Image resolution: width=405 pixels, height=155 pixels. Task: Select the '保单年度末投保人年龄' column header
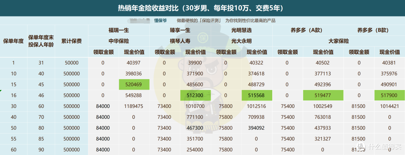point(41,41)
